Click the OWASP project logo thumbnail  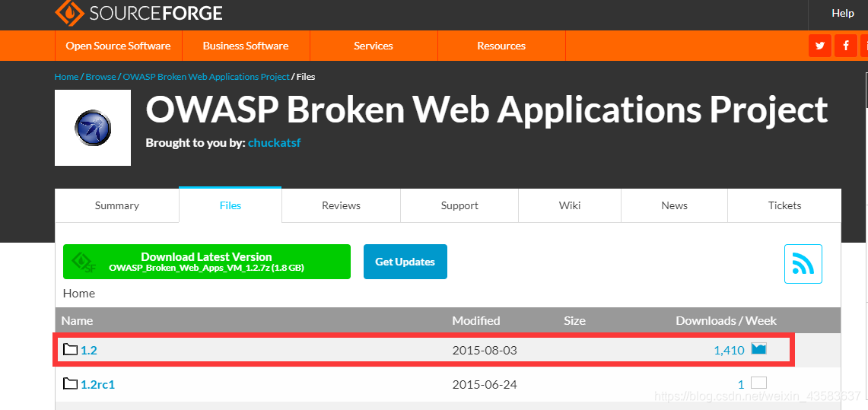pyautogui.click(x=93, y=128)
